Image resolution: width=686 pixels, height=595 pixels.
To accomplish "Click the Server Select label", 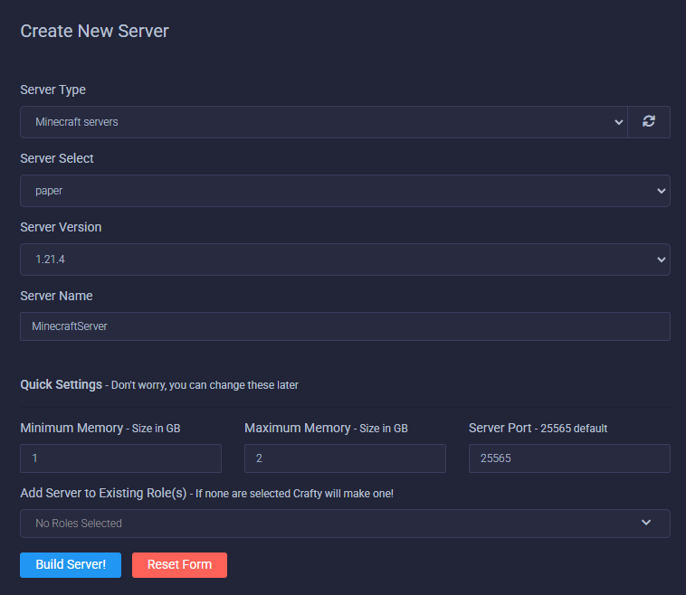I will pos(57,158).
